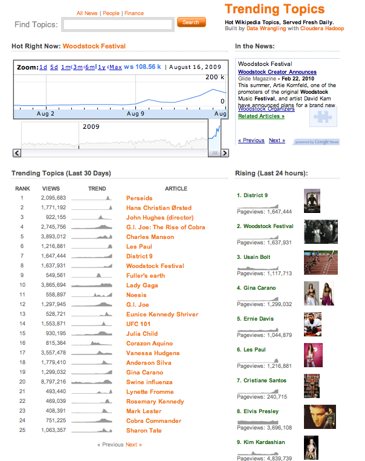Set chart zoom to 5d

[54, 67]
